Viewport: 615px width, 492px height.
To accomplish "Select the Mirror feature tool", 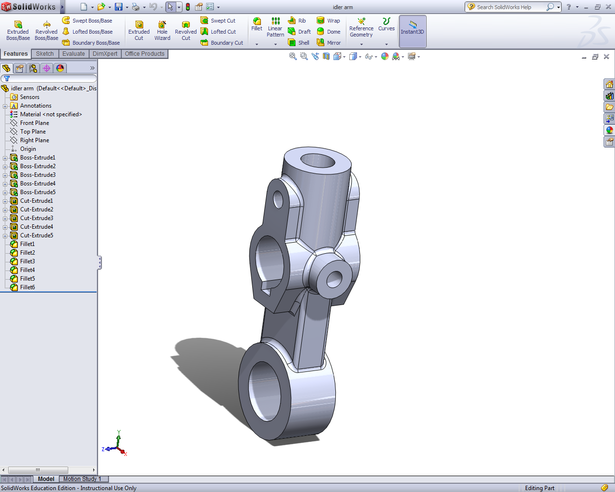I will (329, 43).
